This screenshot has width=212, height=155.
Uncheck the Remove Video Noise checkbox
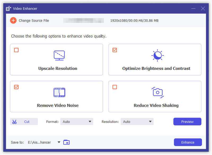16,87
